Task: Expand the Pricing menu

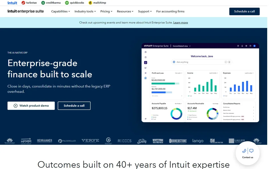Action: [106, 11]
